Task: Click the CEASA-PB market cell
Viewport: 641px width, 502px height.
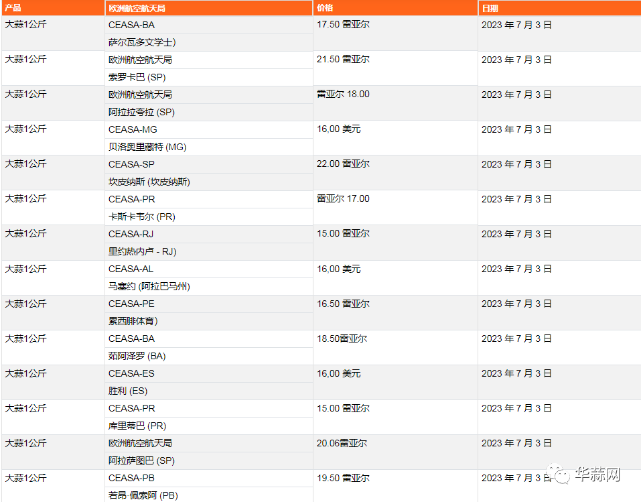Action: pos(209,478)
